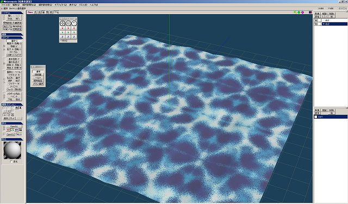
Task: Click blue Z button under pan icon
Action: [63, 37]
